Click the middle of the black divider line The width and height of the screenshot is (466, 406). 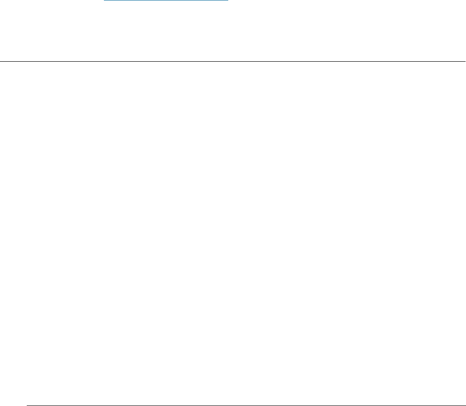click(233, 62)
